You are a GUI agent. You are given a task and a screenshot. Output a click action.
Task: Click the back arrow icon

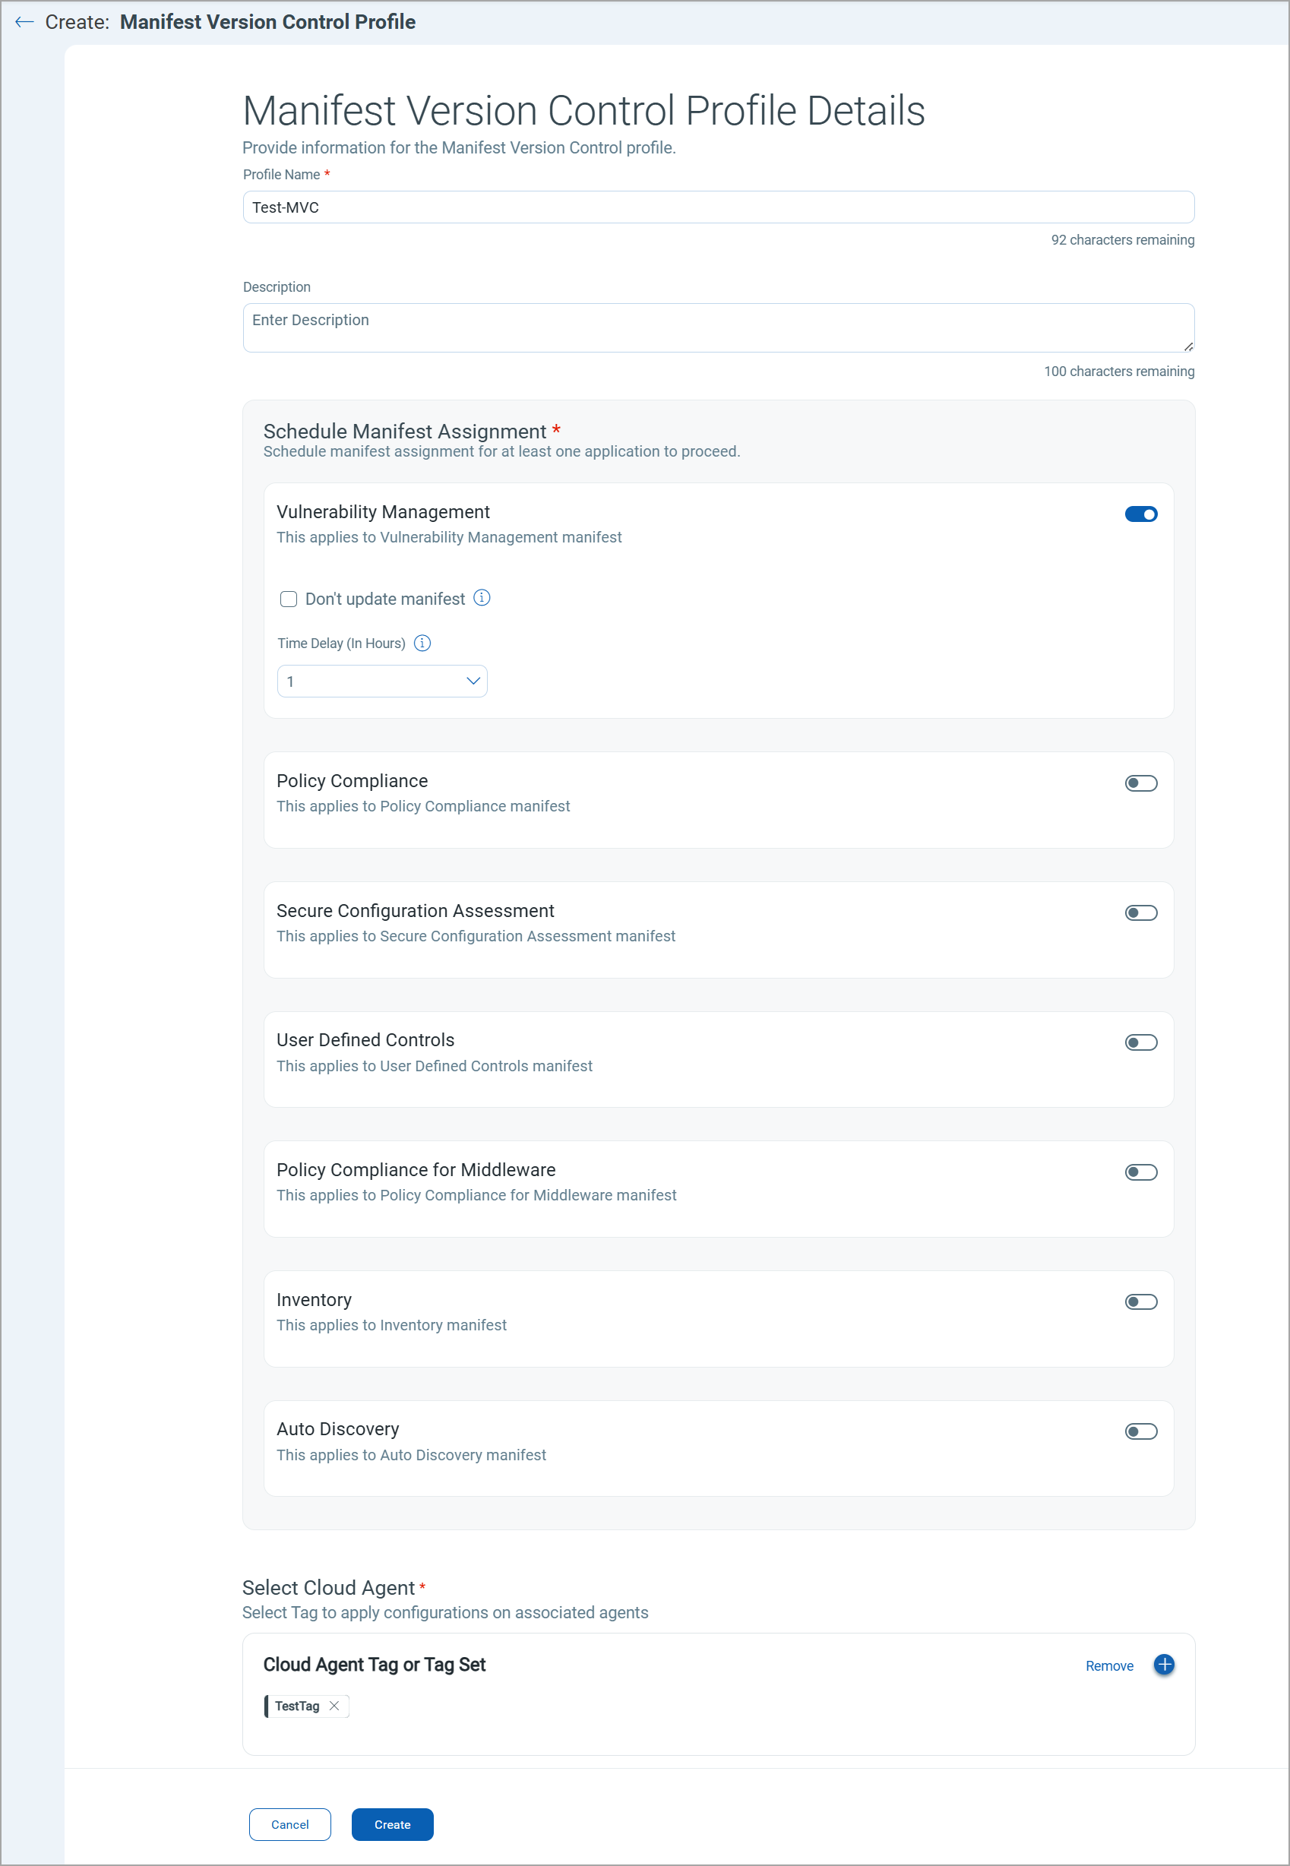tap(24, 22)
